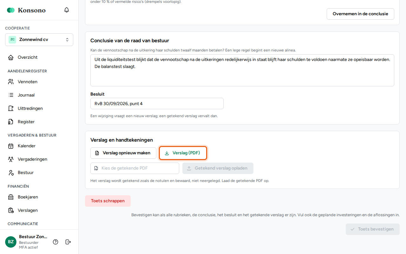Focus the Besluit input field

[x=157, y=104]
